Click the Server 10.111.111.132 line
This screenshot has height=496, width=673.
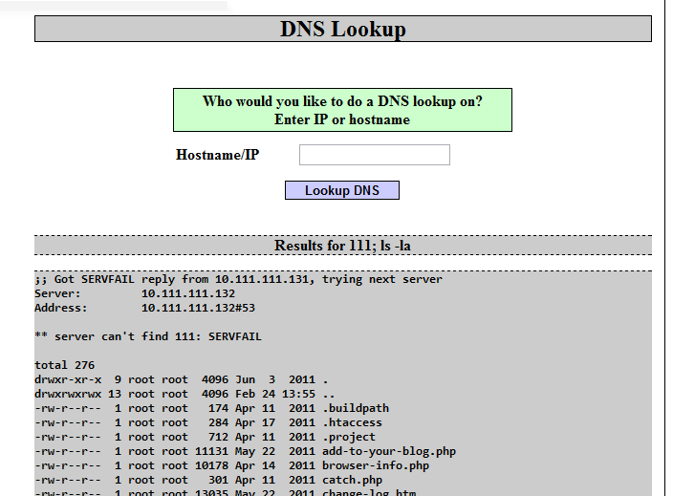pos(135,293)
